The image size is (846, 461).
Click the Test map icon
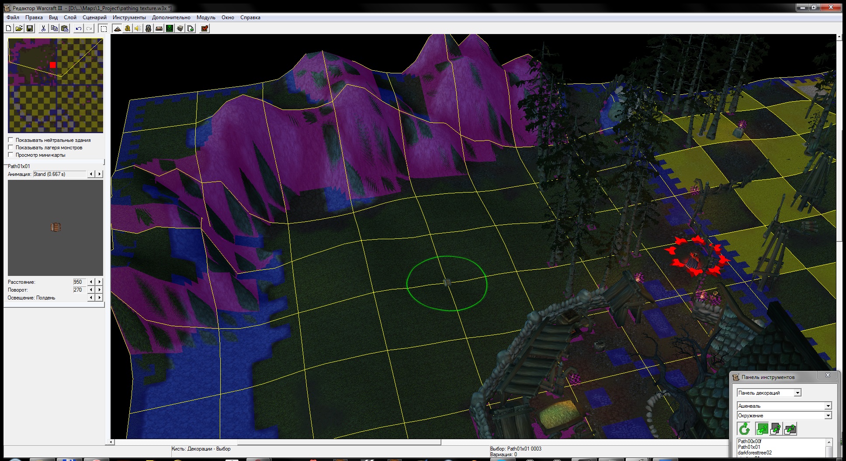[x=205, y=28]
